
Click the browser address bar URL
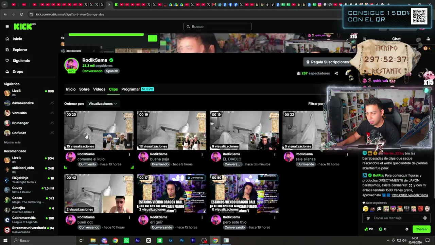tap(70, 14)
